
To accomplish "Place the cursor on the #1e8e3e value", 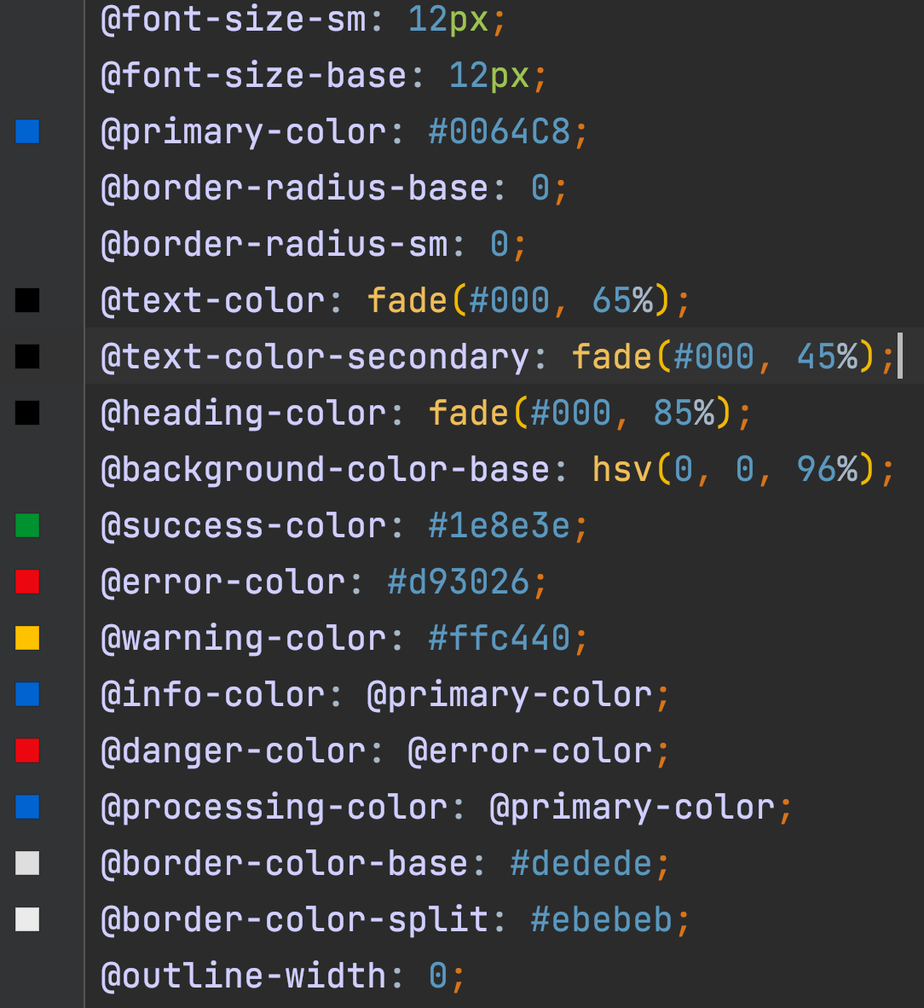I will [x=500, y=525].
